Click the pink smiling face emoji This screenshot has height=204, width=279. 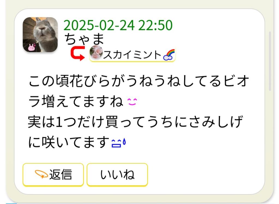132,102
